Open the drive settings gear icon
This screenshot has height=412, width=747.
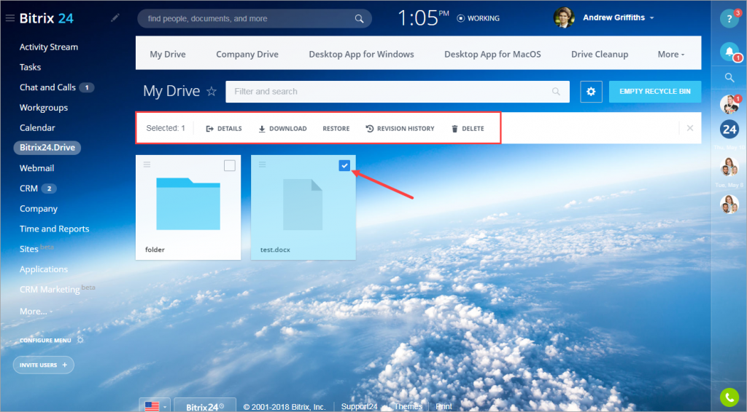[591, 92]
